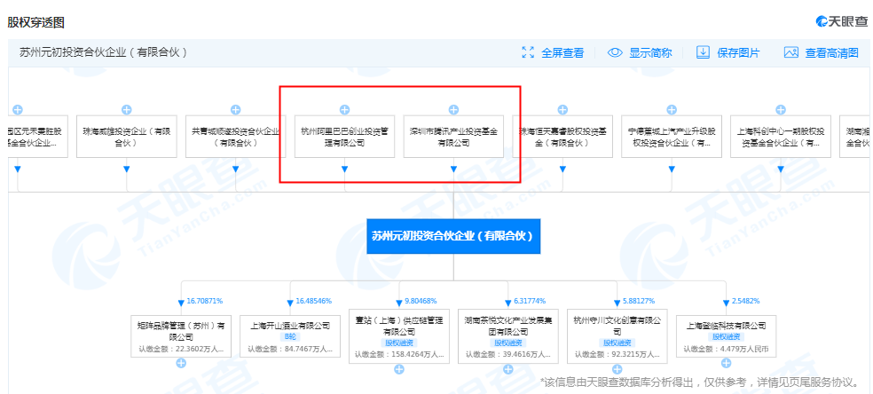The image size is (873, 394).
Task: Expand shareholders above 珠海恒天嘉睿股权投资基金
Action: click(562, 110)
